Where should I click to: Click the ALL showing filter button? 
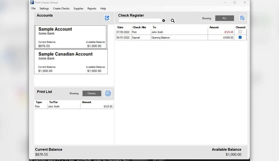[225, 18]
